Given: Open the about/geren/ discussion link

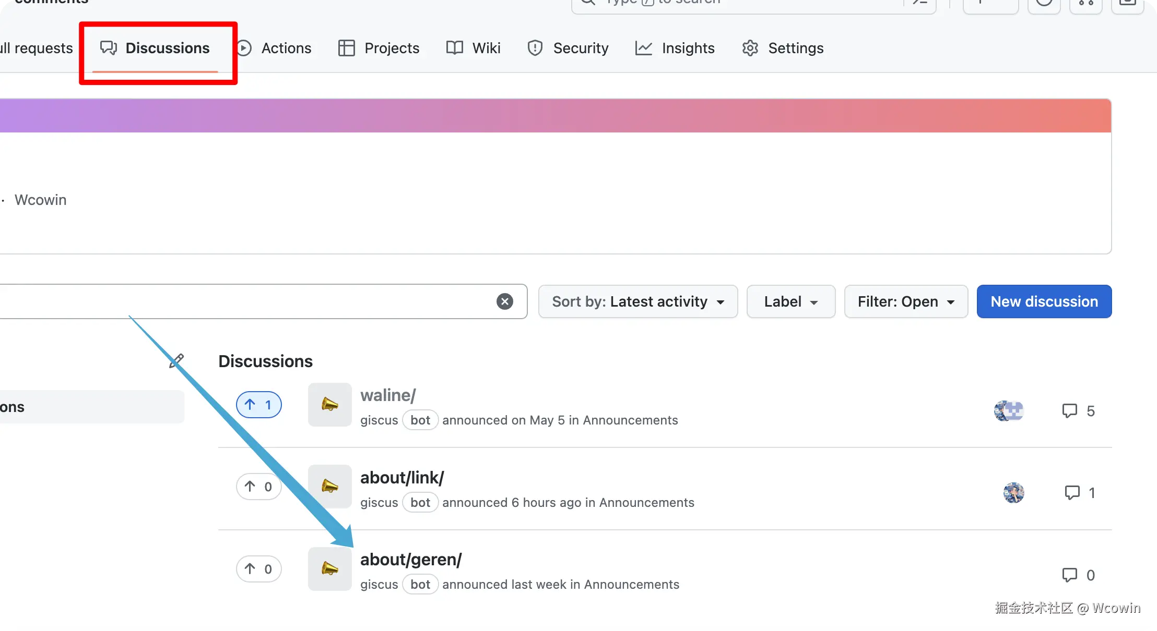Looking at the screenshot, I should (411, 560).
